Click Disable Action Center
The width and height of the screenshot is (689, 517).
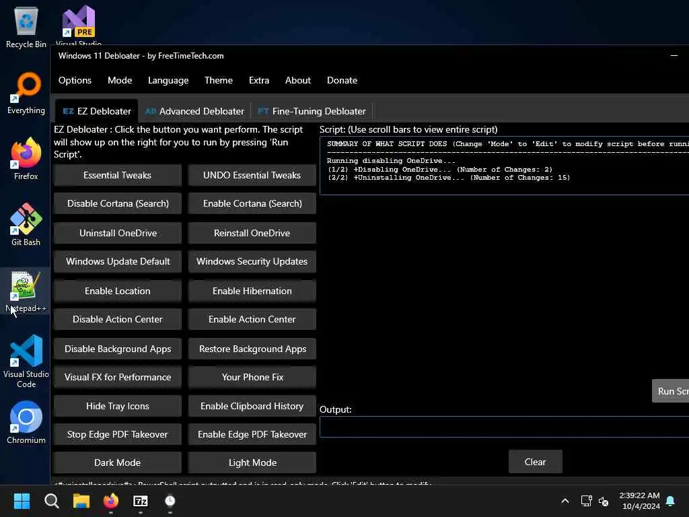[117, 320]
